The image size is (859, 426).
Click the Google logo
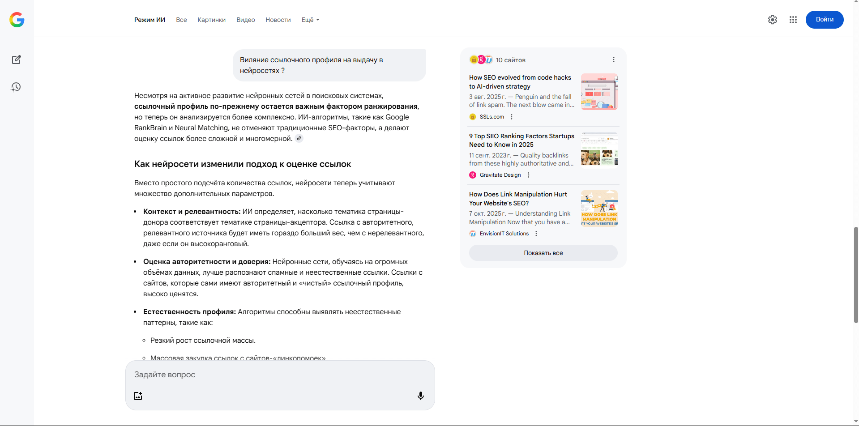(17, 20)
